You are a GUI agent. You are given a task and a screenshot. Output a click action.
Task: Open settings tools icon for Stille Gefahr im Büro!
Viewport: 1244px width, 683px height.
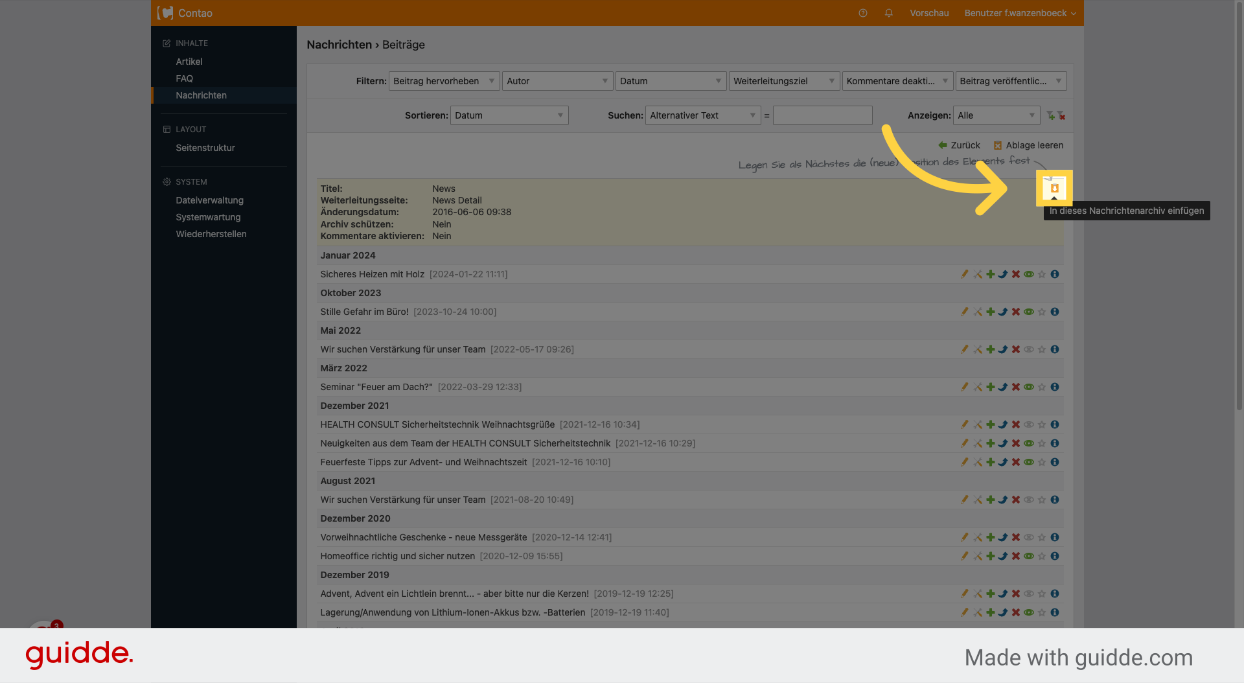[x=978, y=312]
